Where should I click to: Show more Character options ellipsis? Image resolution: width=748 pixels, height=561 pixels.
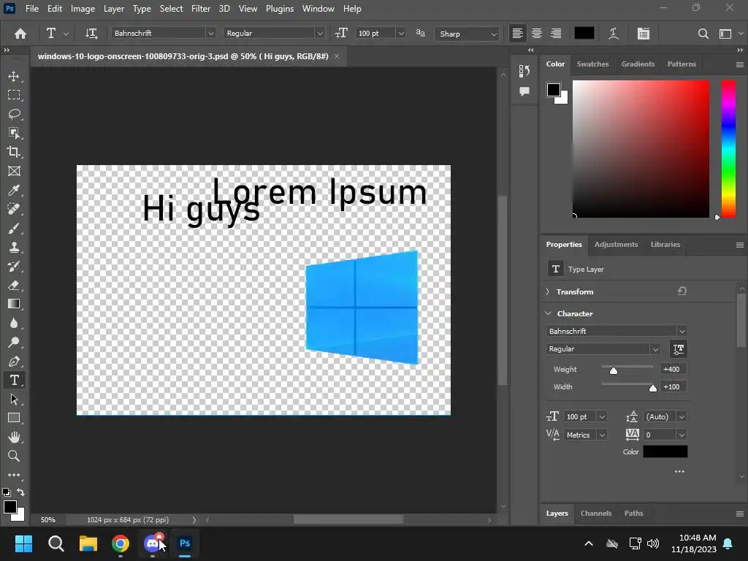pyautogui.click(x=679, y=471)
